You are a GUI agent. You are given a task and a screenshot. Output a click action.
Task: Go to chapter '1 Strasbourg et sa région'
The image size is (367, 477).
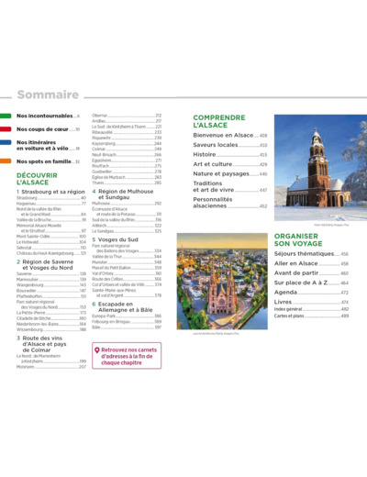click(50, 192)
